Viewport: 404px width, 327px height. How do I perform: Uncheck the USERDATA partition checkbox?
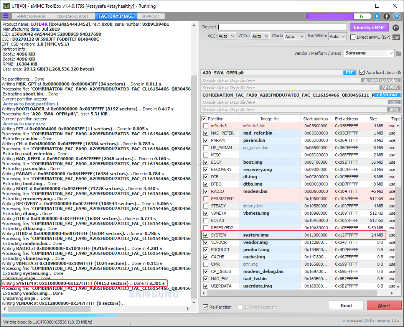206,286
